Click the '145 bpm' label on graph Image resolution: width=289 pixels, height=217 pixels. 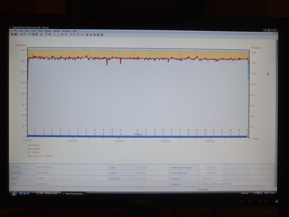(138, 134)
